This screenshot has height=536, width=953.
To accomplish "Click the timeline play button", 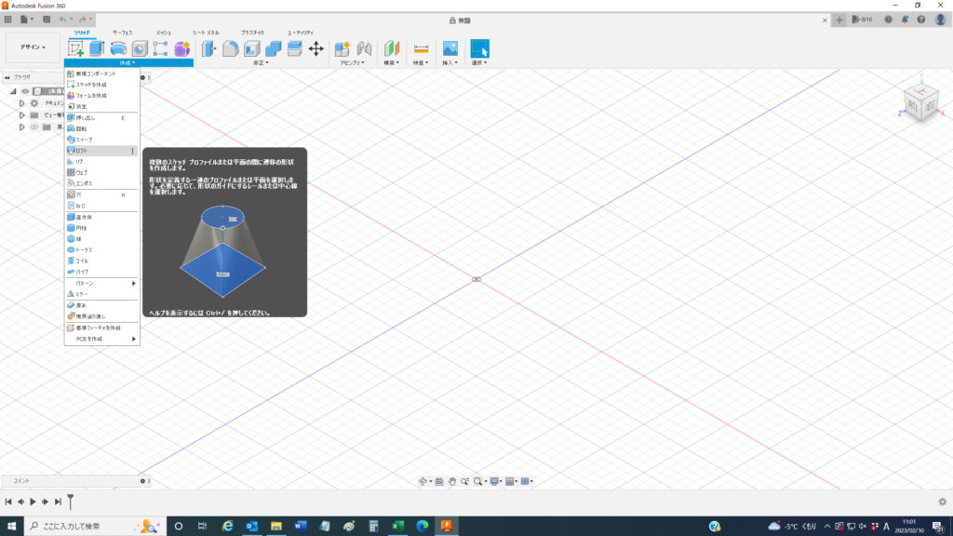I will (x=33, y=502).
